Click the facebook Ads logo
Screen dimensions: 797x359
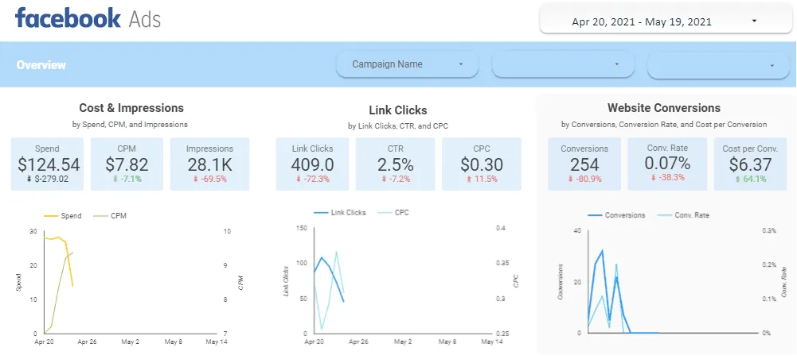[x=88, y=18]
